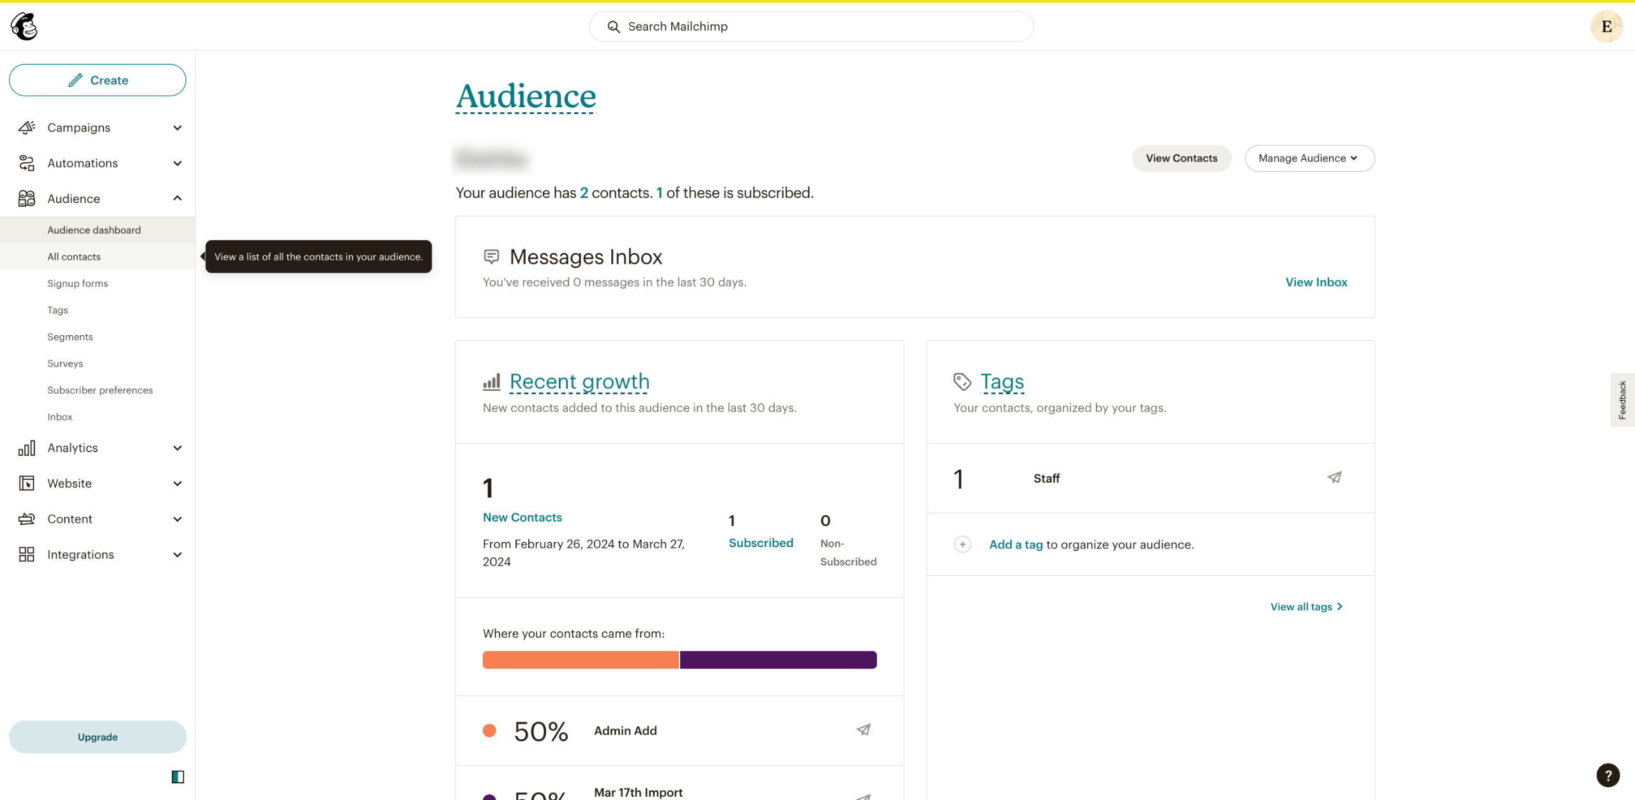The width and height of the screenshot is (1635, 800).
Task: Click the Search Mailchimp field
Action: (x=811, y=26)
